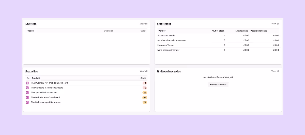Click the C grade icon for Multi-location Snowboard

coord(27,97)
